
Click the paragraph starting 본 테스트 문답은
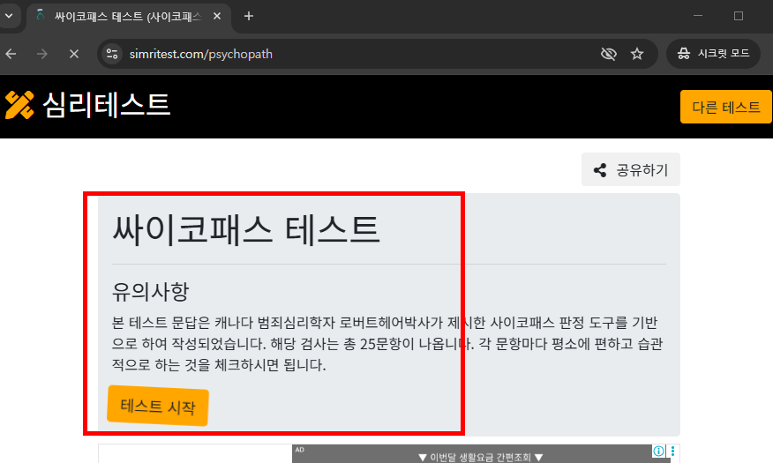[x=387, y=344]
